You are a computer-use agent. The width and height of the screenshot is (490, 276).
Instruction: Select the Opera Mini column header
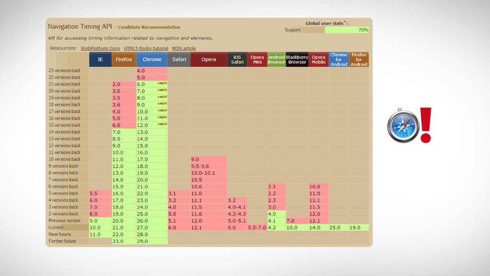click(x=257, y=59)
